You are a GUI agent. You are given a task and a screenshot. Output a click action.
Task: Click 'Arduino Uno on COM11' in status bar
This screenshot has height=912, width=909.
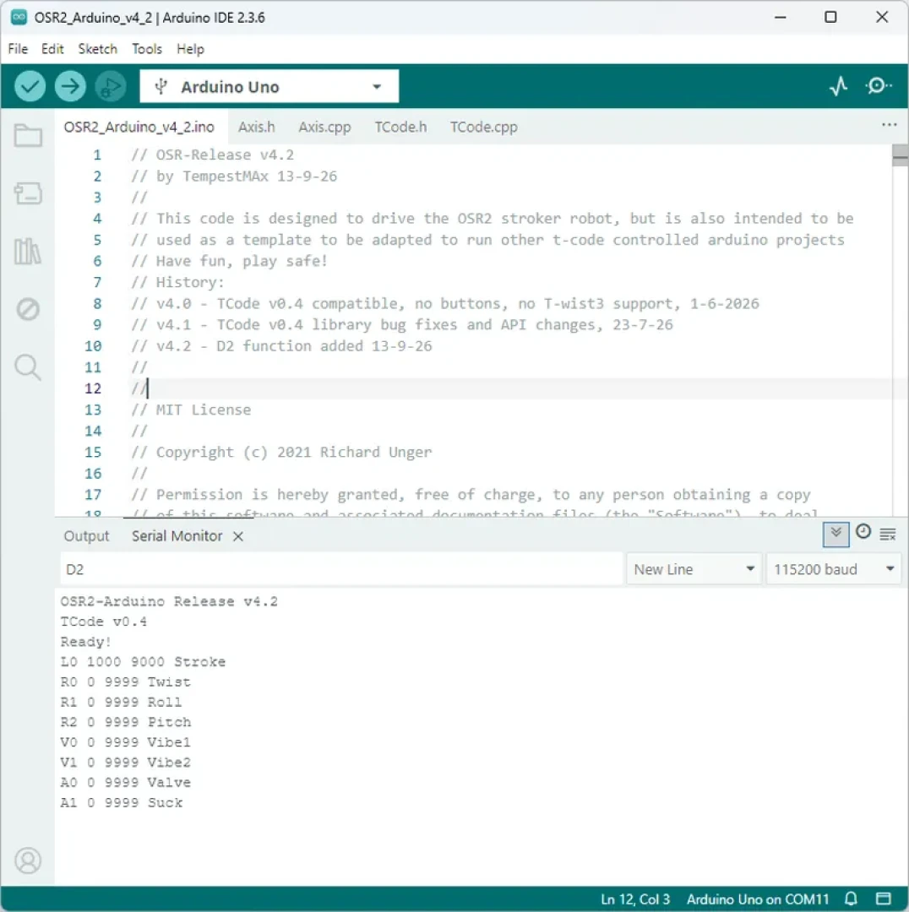(x=757, y=898)
